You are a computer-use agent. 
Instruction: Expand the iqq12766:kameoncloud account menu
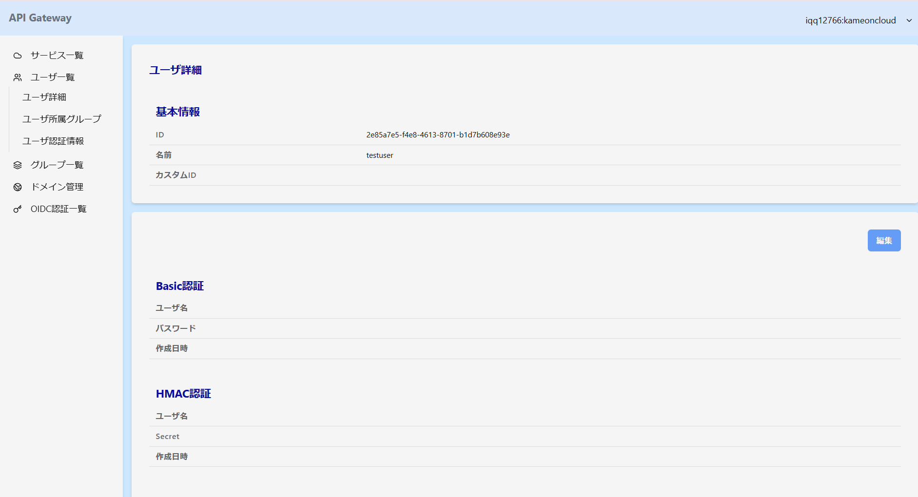[x=850, y=20]
